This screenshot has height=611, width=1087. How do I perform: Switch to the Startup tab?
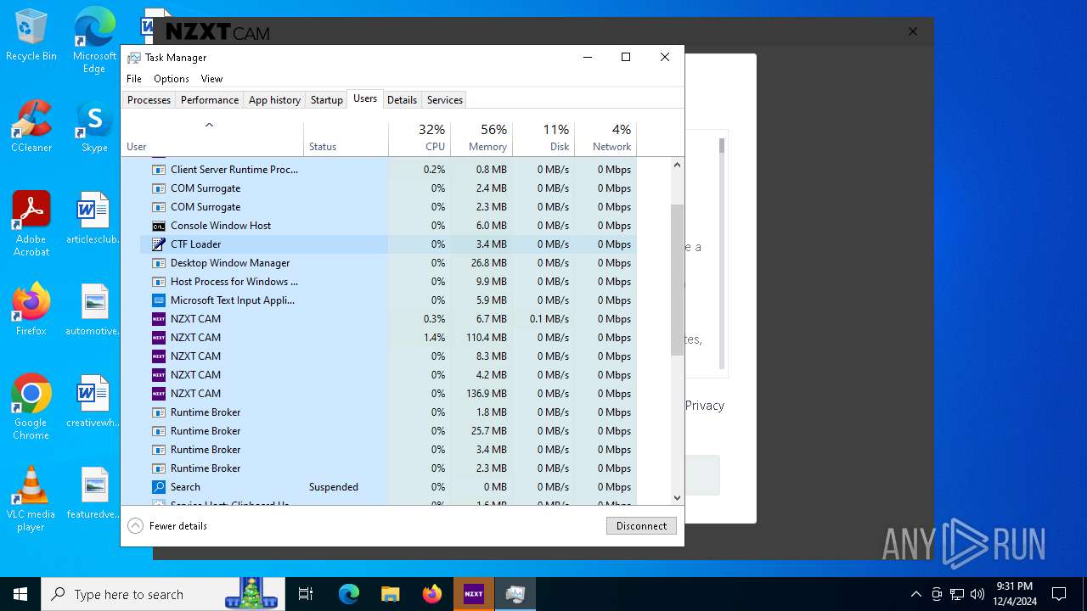(x=326, y=100)
